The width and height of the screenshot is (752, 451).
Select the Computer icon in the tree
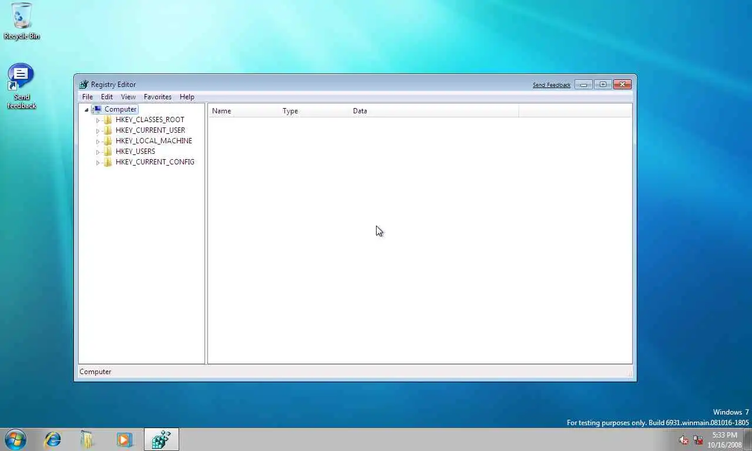click(97, 109)
